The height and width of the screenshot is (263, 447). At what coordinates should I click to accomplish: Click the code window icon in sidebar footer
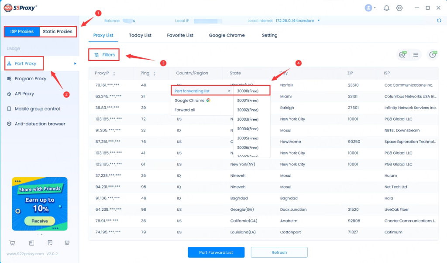[67, 243]
